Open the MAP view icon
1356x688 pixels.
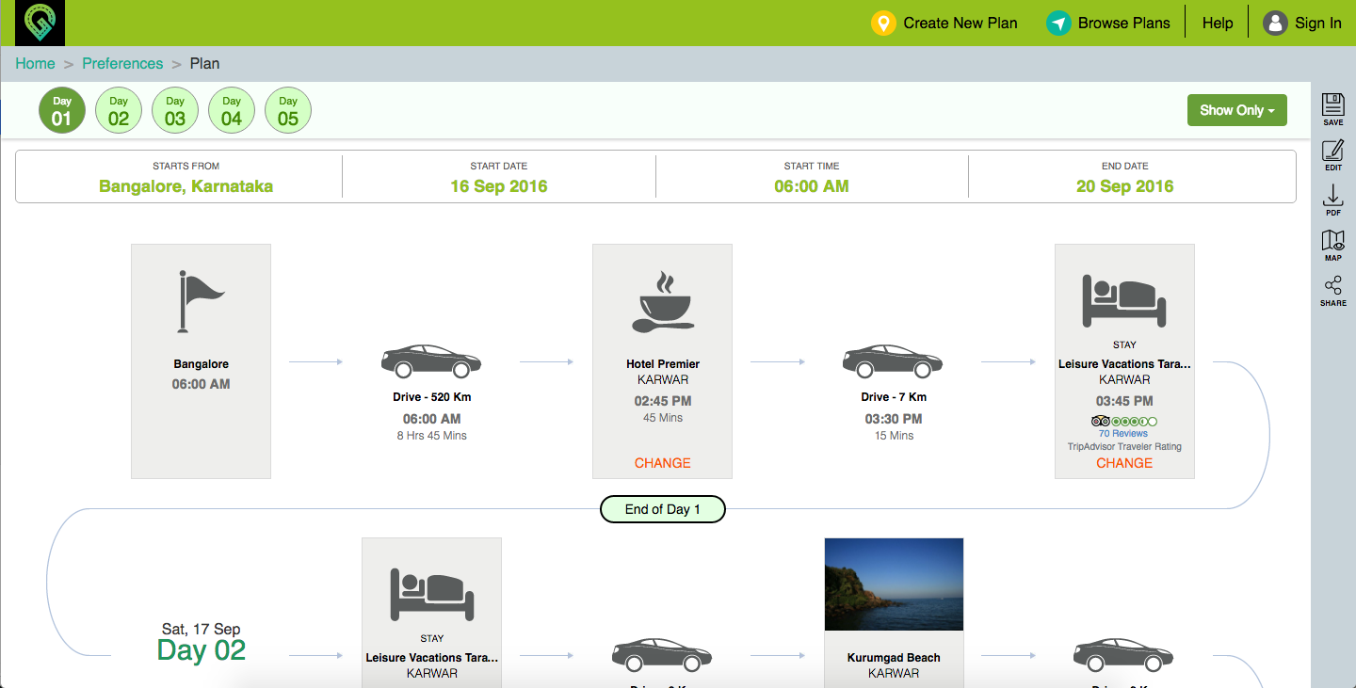pos(1332,243)
